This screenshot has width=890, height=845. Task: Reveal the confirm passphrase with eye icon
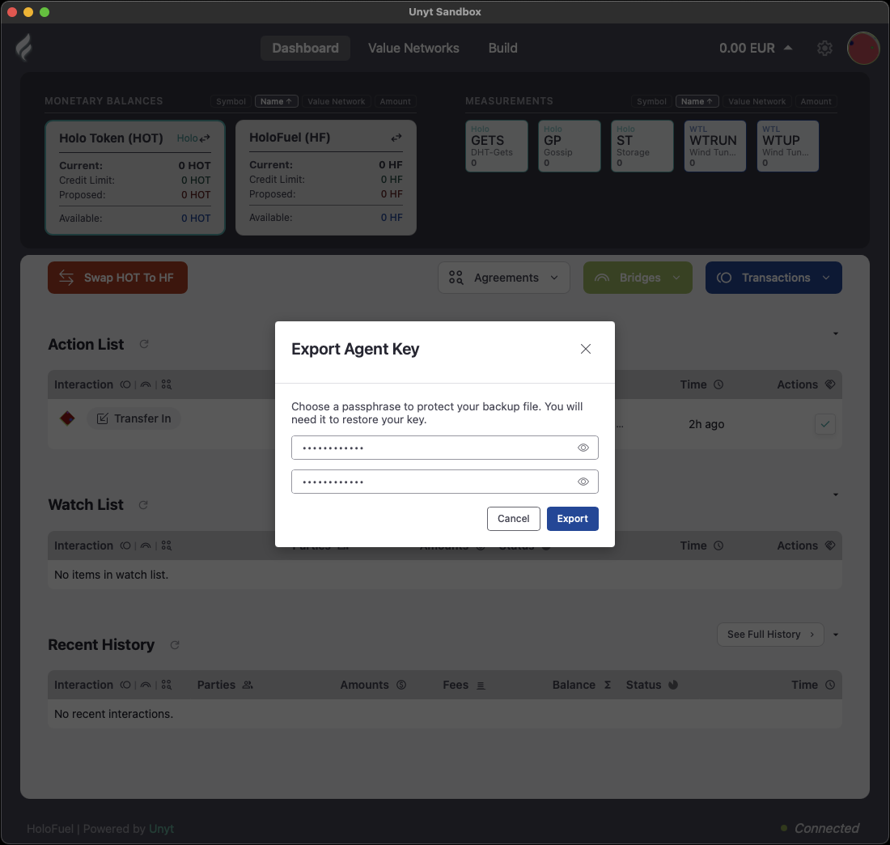click(x=583, y=482)
